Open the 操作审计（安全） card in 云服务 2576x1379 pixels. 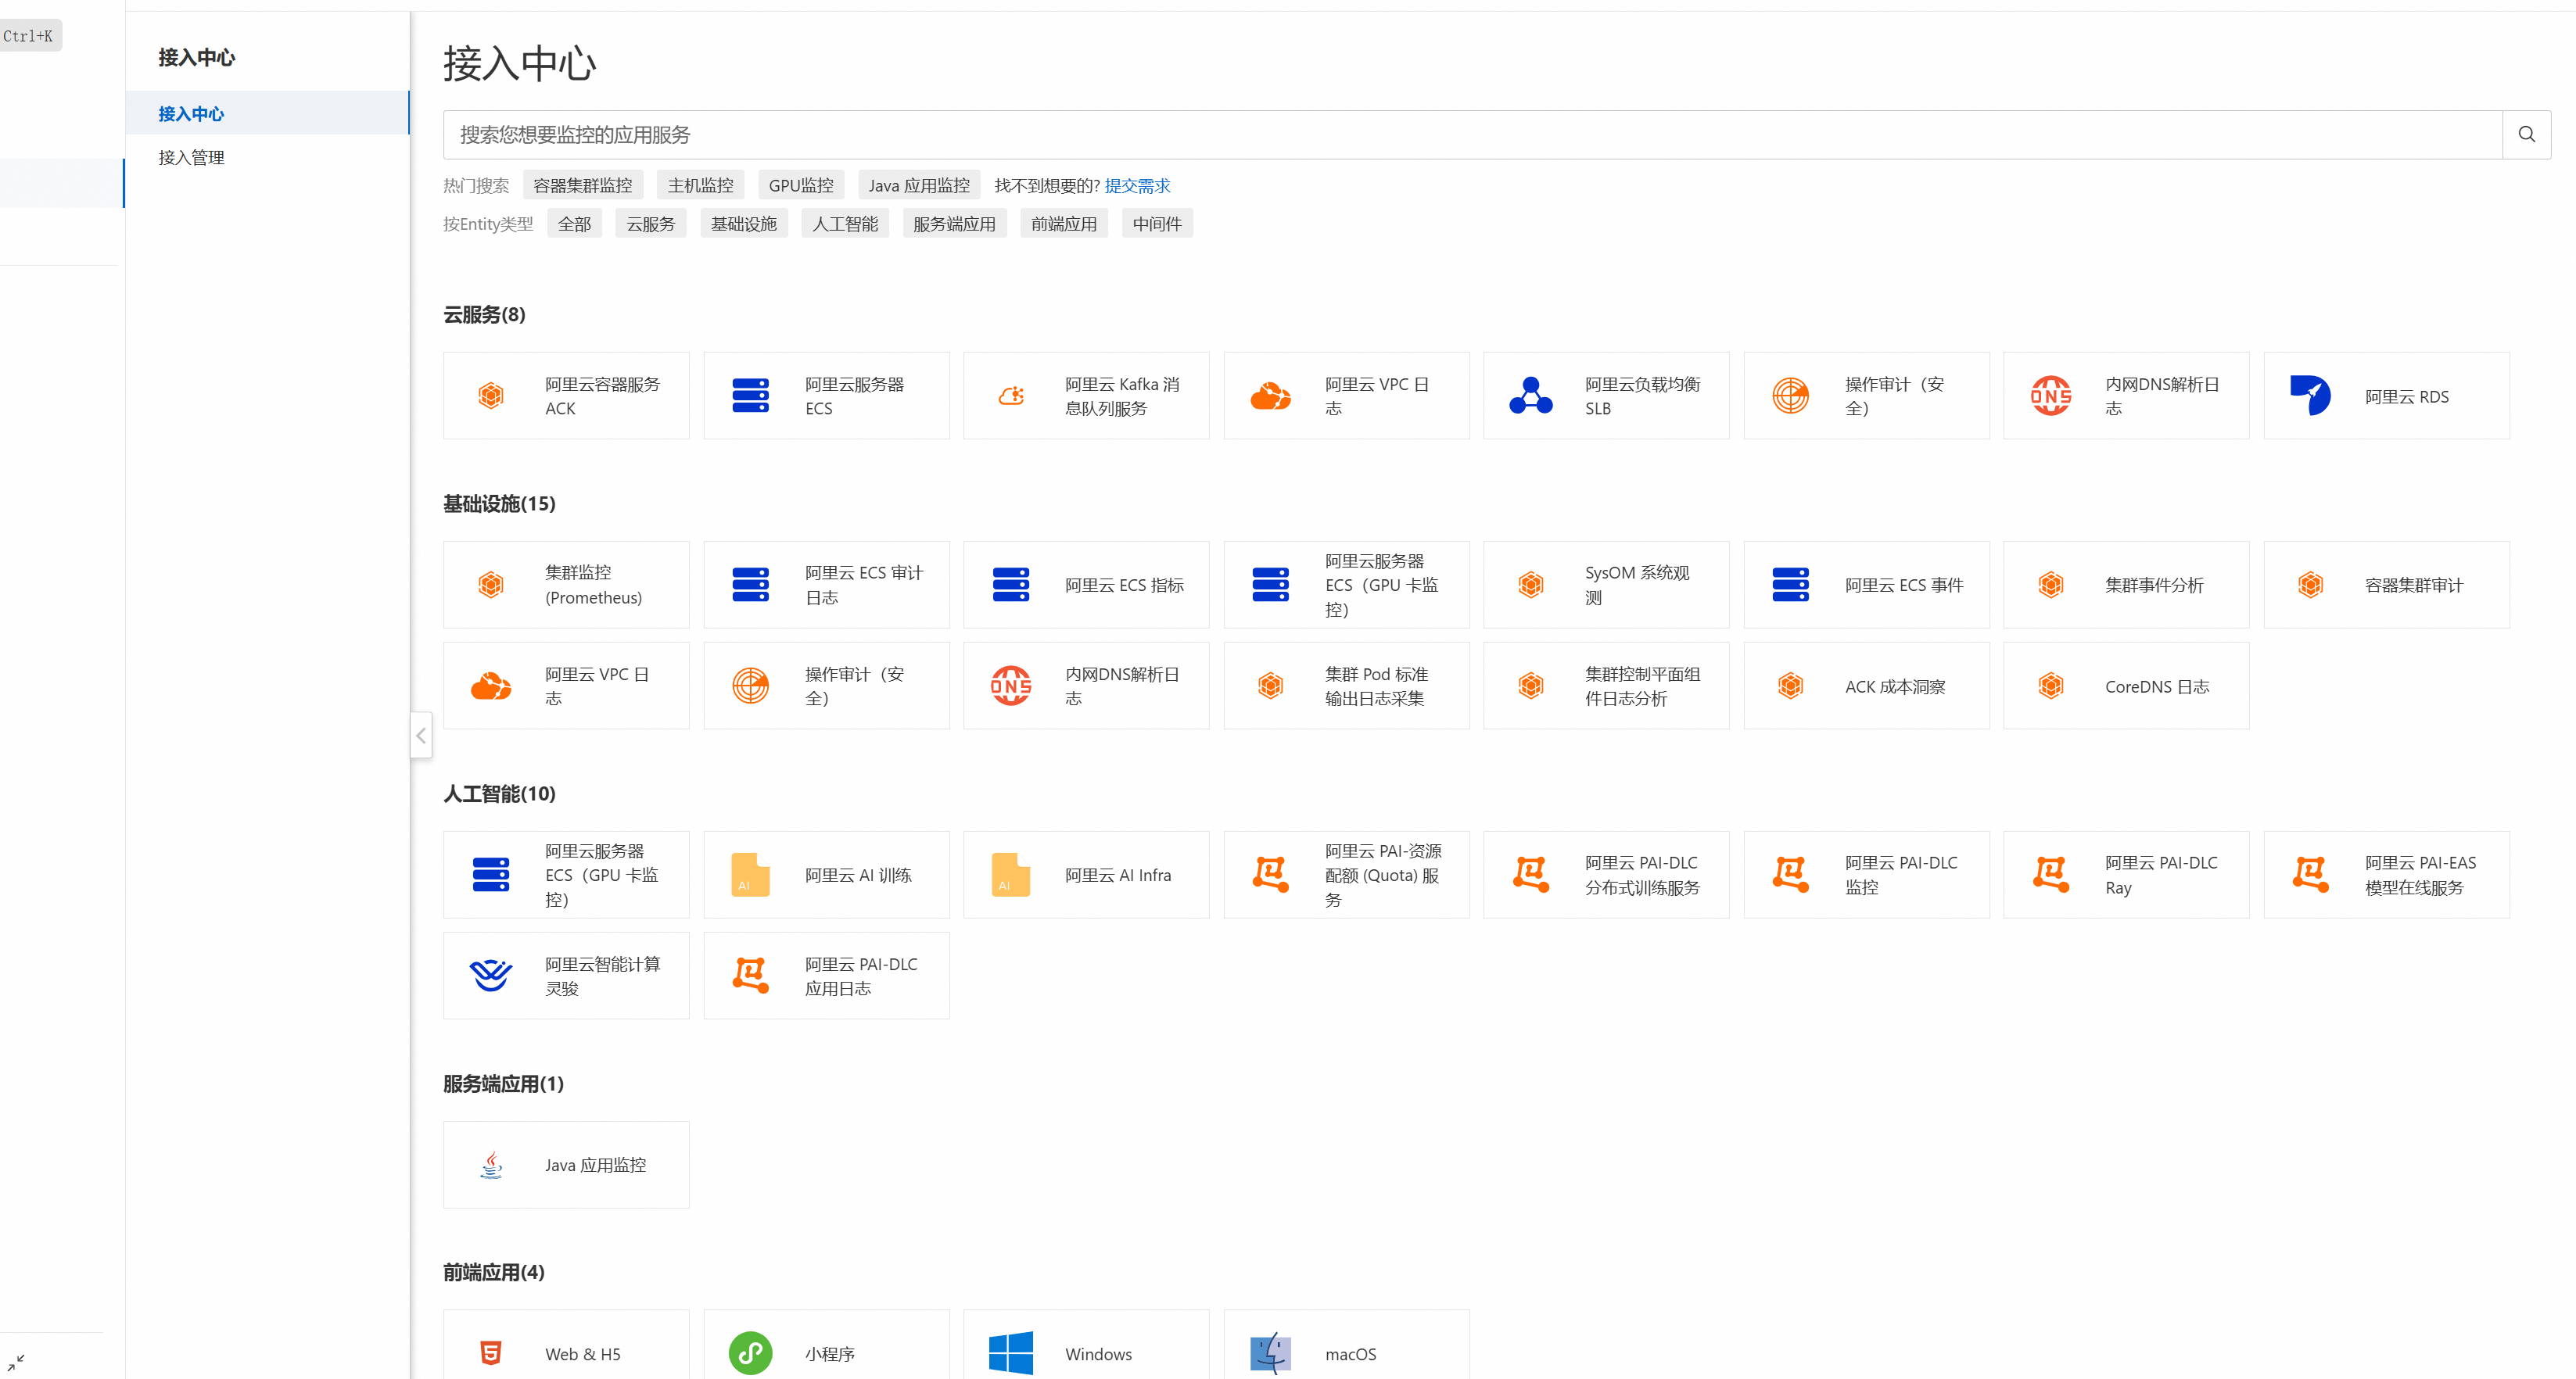pos(1866,395)
